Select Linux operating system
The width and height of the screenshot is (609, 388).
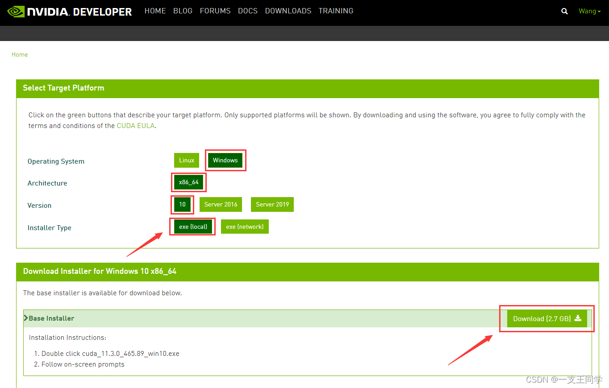tap(187, 160)
